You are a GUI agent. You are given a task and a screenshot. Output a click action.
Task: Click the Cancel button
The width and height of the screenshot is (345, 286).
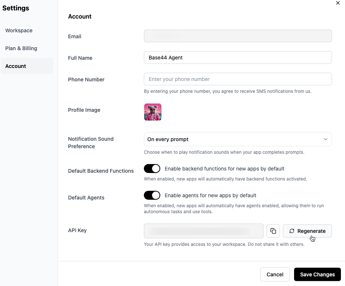(275, 274)
